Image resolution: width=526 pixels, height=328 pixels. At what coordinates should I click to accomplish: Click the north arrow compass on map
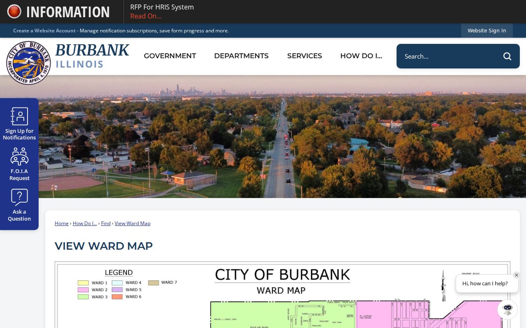tap(443, 286)
